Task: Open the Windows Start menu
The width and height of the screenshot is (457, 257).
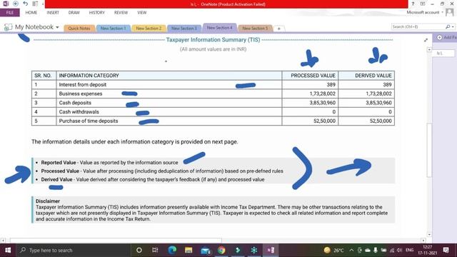Action: point(8,250)
